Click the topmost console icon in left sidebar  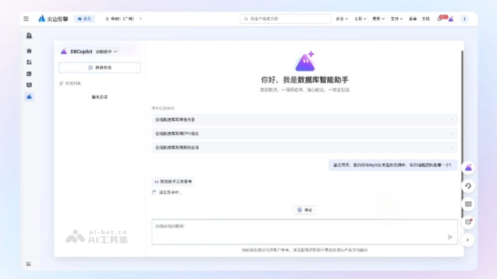[x=29, y=36]
